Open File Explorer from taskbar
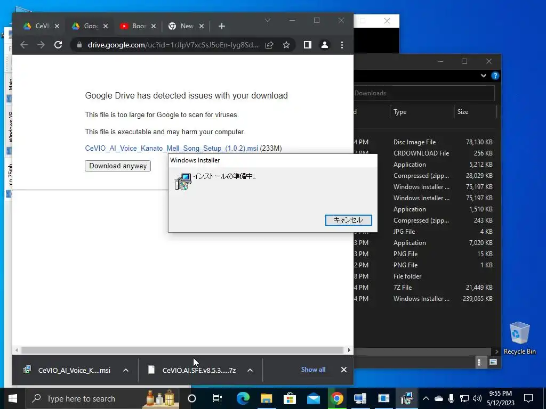The image size is (546, 409). pos(267,398)
